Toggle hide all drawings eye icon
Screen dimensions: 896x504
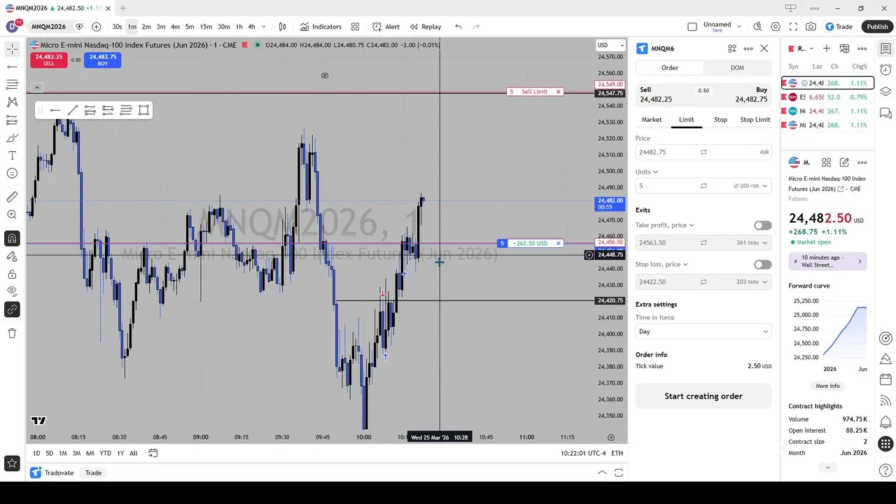[12, 291]
